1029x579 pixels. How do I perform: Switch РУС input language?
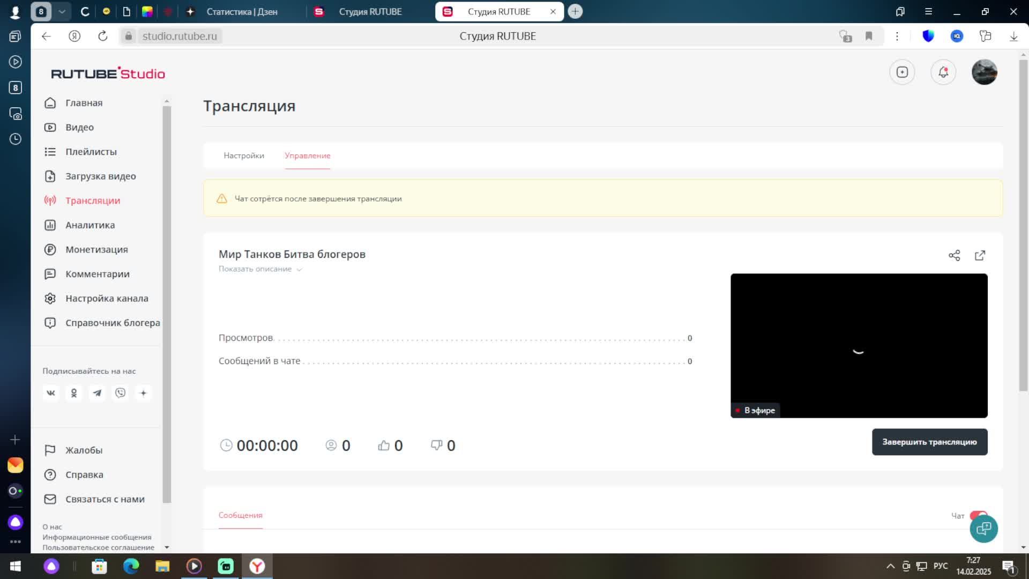click(x=941, y=566)
